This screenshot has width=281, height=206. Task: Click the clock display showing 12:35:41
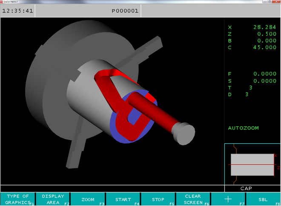(x=17, y=11)
